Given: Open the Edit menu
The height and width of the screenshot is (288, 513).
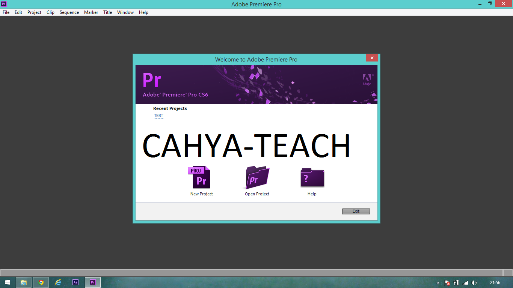Looking at the screenshot, I should [x=18, y=12].
